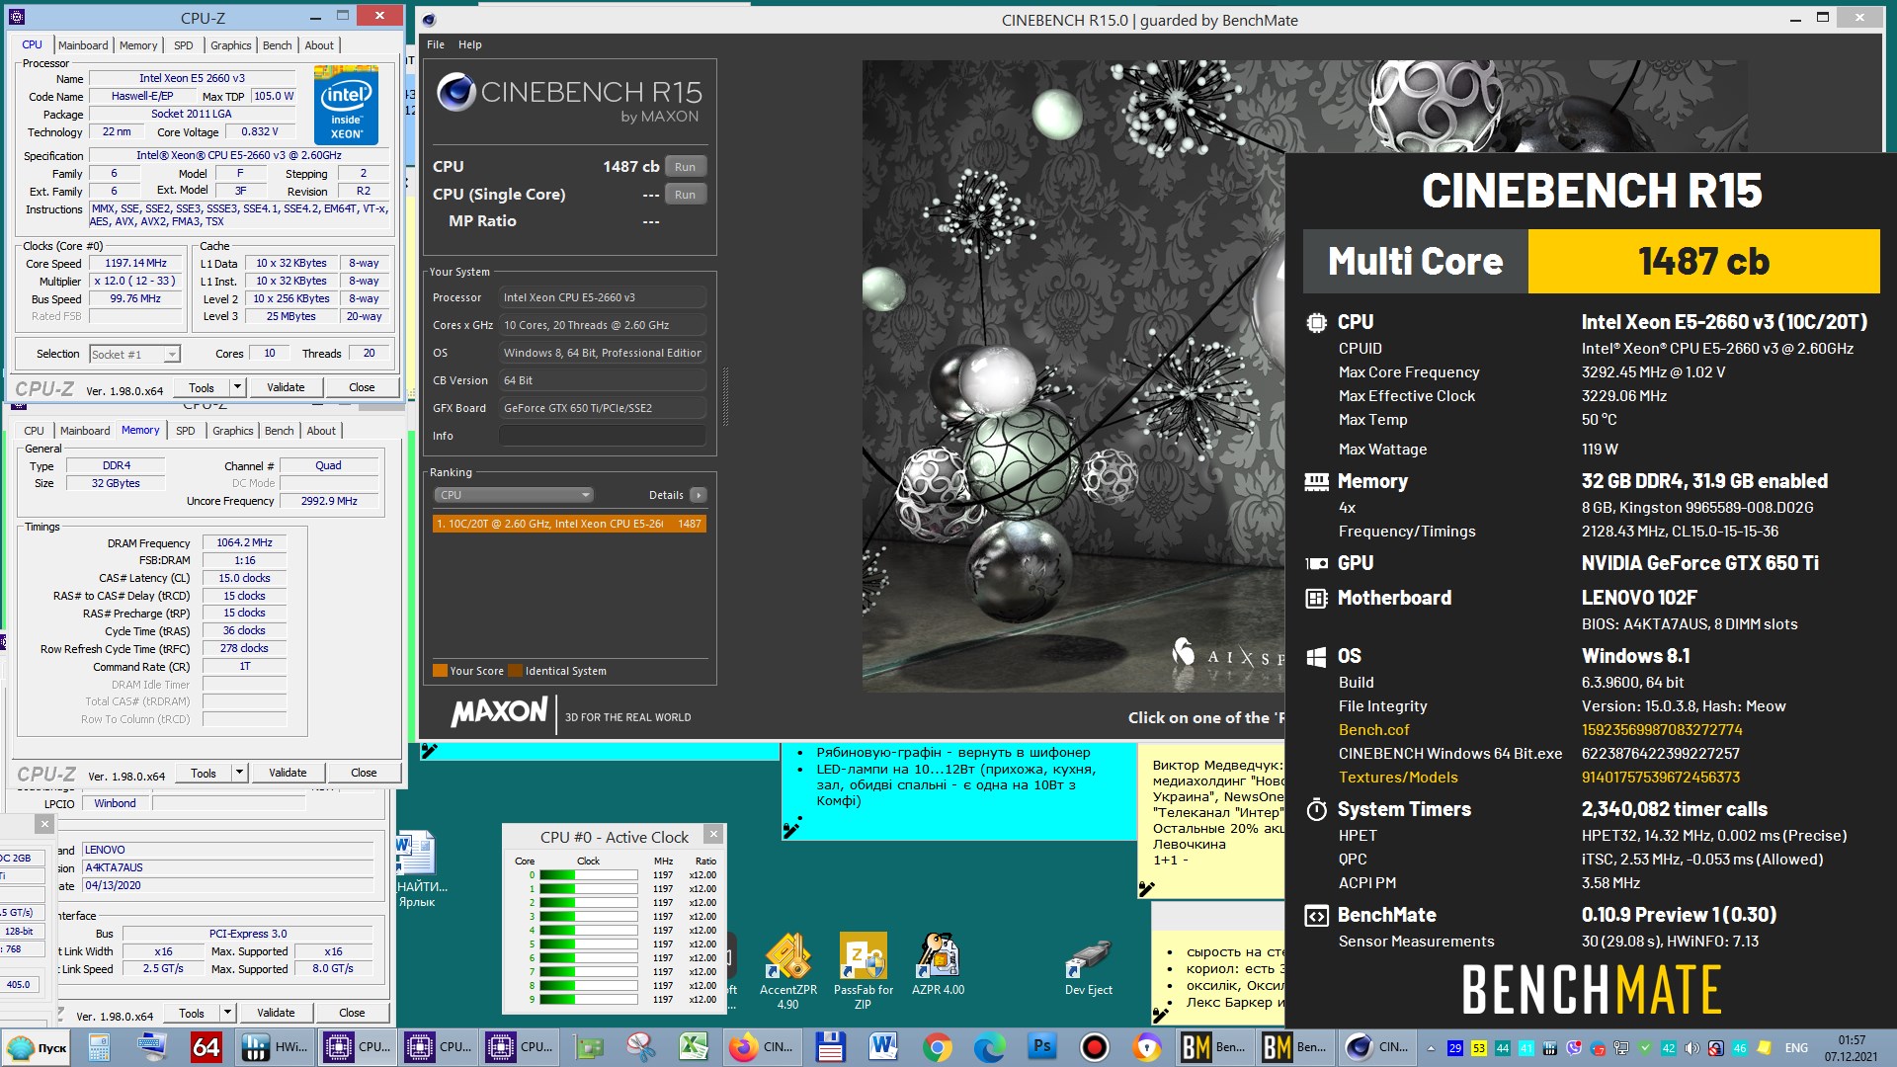
Task: Click the rendered Cinebench scene image
Action: [x=1073, y=375]
